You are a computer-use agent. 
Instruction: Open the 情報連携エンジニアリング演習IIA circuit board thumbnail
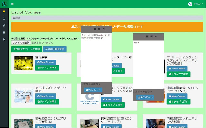(x=24, y=123)
